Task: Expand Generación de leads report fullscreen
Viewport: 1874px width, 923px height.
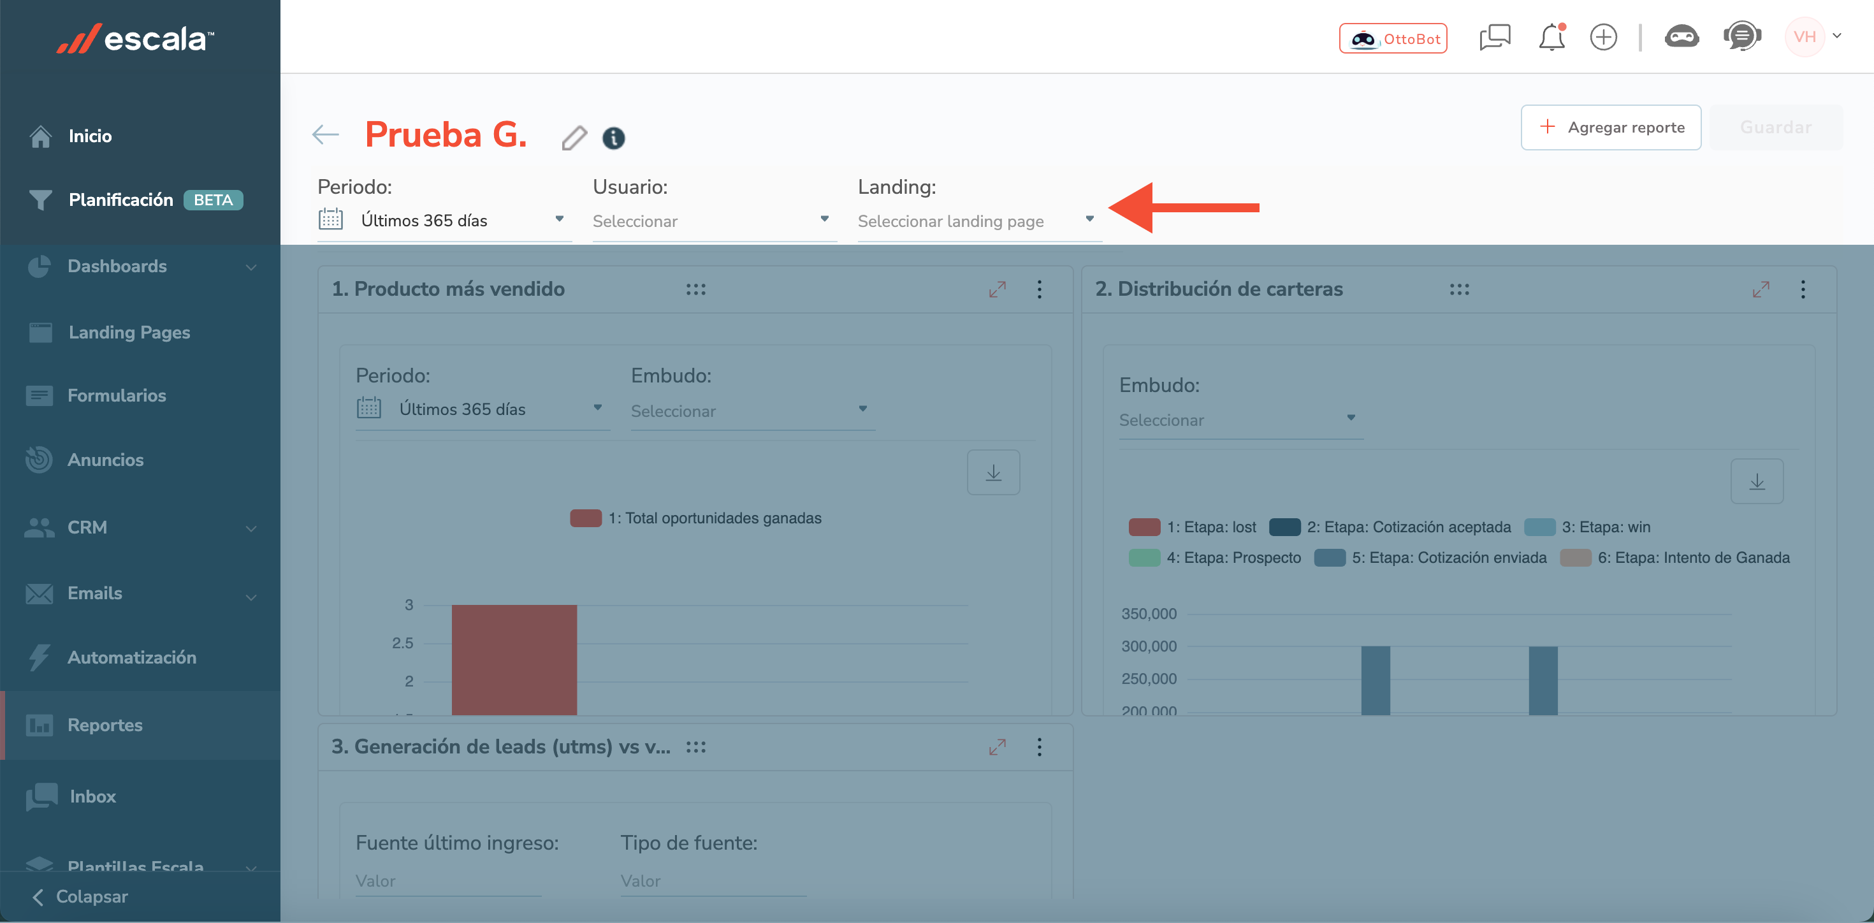Action: pyautogui.click(x=998, y=747)
